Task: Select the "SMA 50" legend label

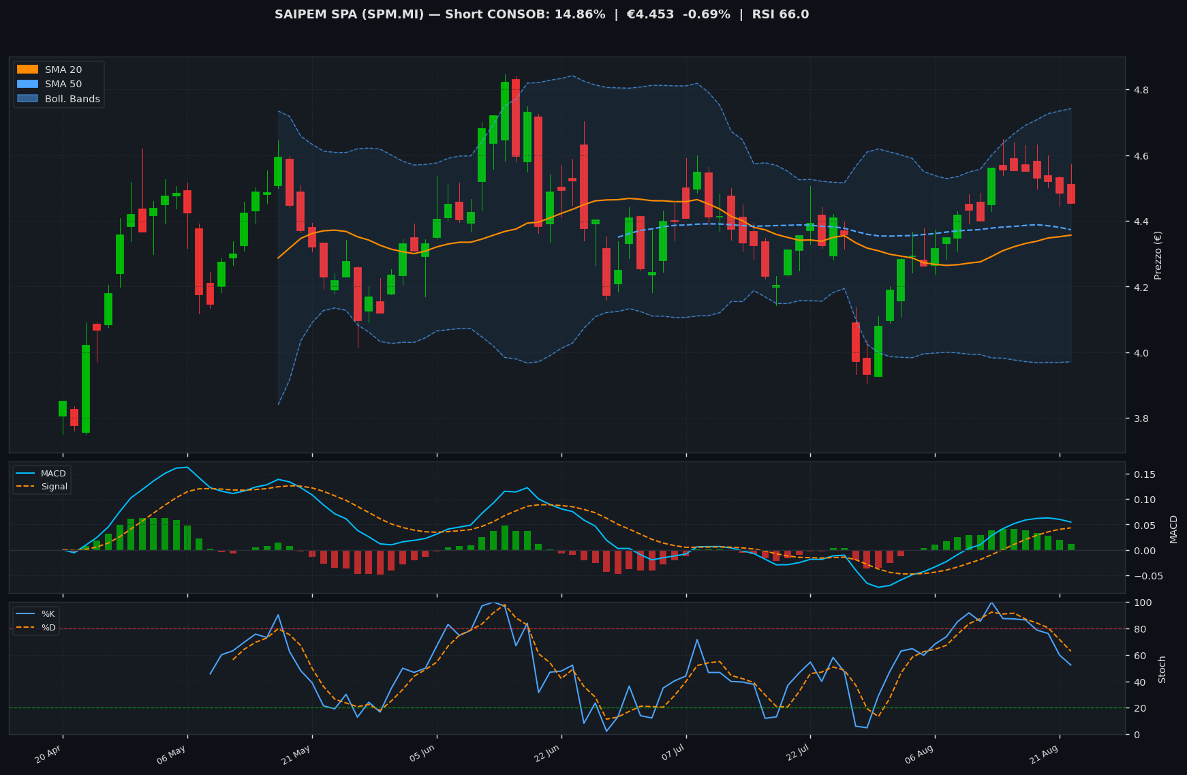Action: coord(63,85)
